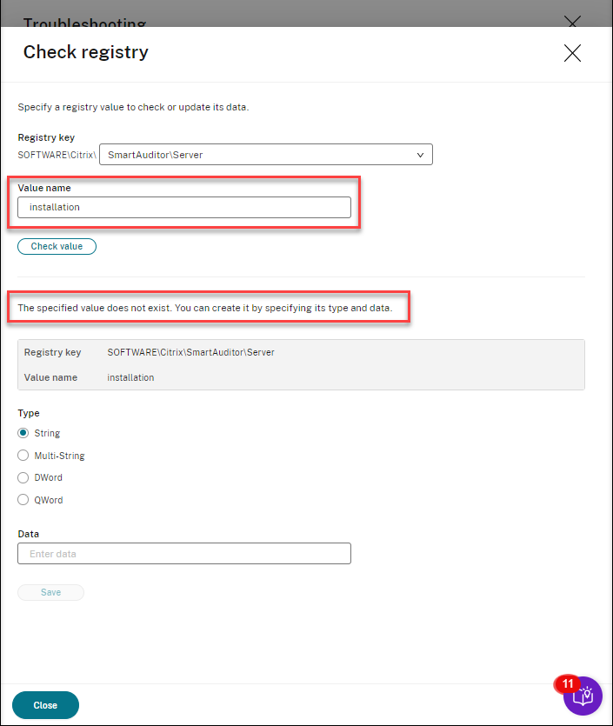Expand the Registry key dropdown chevron

click(x=421, y=155)
